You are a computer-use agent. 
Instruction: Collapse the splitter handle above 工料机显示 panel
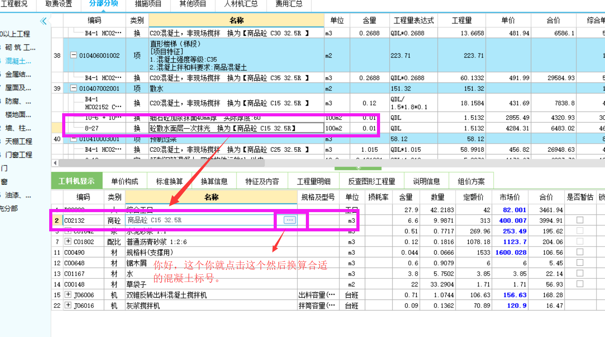point(358,168)
